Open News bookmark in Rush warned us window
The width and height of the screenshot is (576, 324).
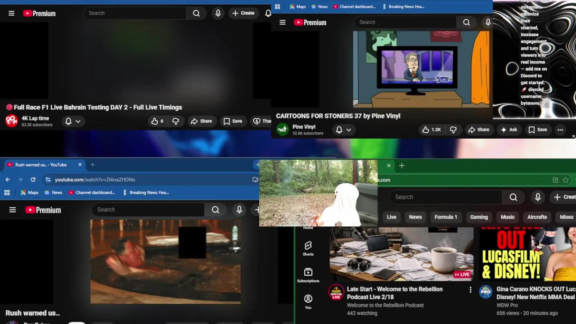pyautogui.click(x=53, y=193)
